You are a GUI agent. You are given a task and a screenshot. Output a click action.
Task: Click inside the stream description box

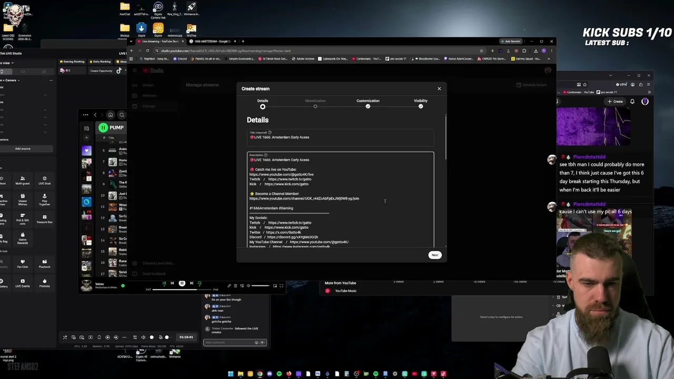(340, 200)
